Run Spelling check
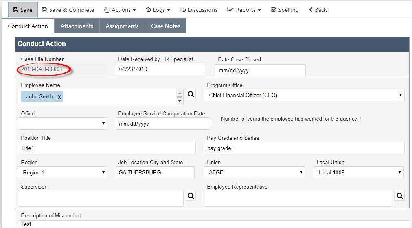Image resolution: width=412 pixels, height=228 pixels. click(x=285, y=10)
